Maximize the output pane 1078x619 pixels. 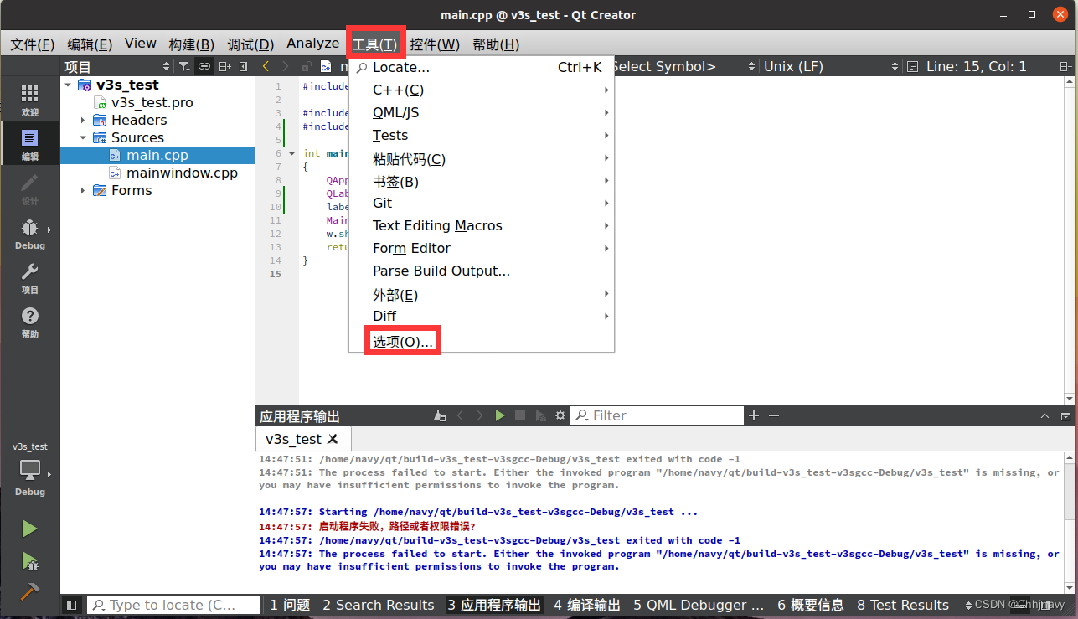pos(1066,415)
